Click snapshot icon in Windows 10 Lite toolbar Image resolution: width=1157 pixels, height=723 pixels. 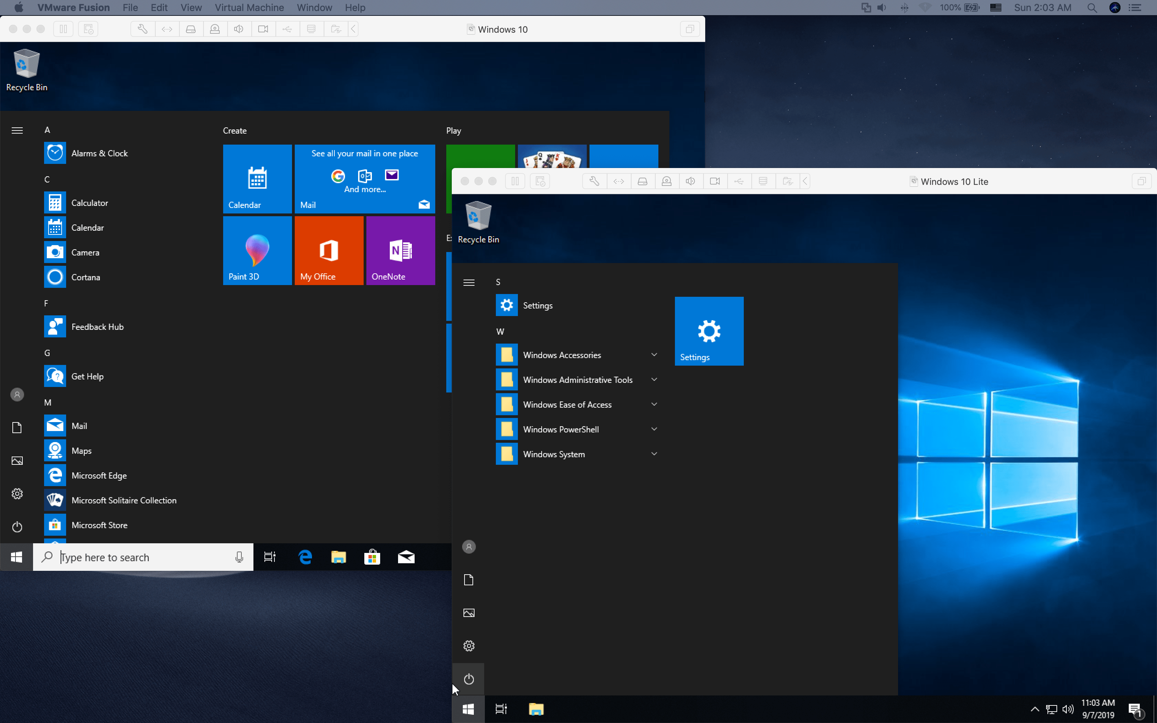(540, 181)
